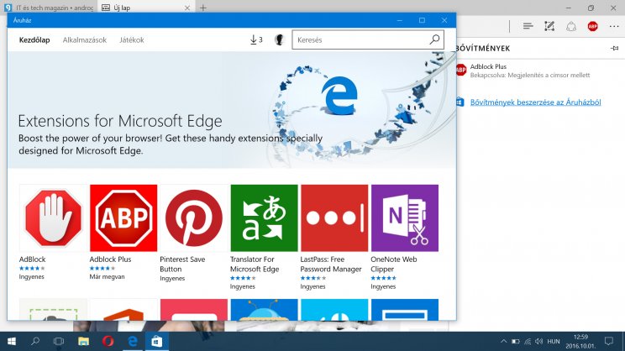This screenshot has height=351, width=625.
Task: Switch to the IT és tech magazin tab
Action: (x=49, y=8)
